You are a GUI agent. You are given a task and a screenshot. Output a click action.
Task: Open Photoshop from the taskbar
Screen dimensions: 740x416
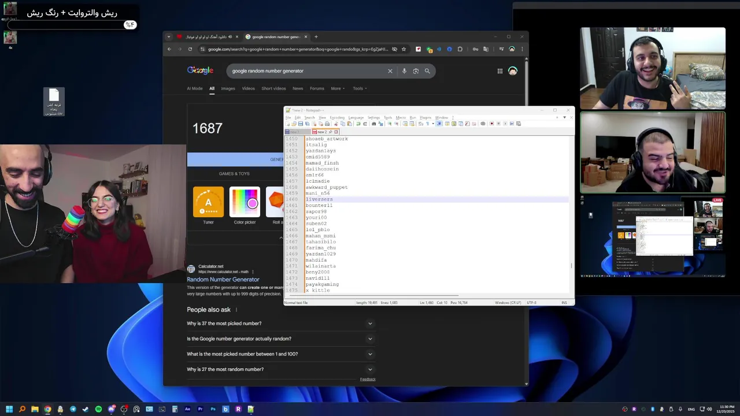pyautogui.click(x=213, y=409)
